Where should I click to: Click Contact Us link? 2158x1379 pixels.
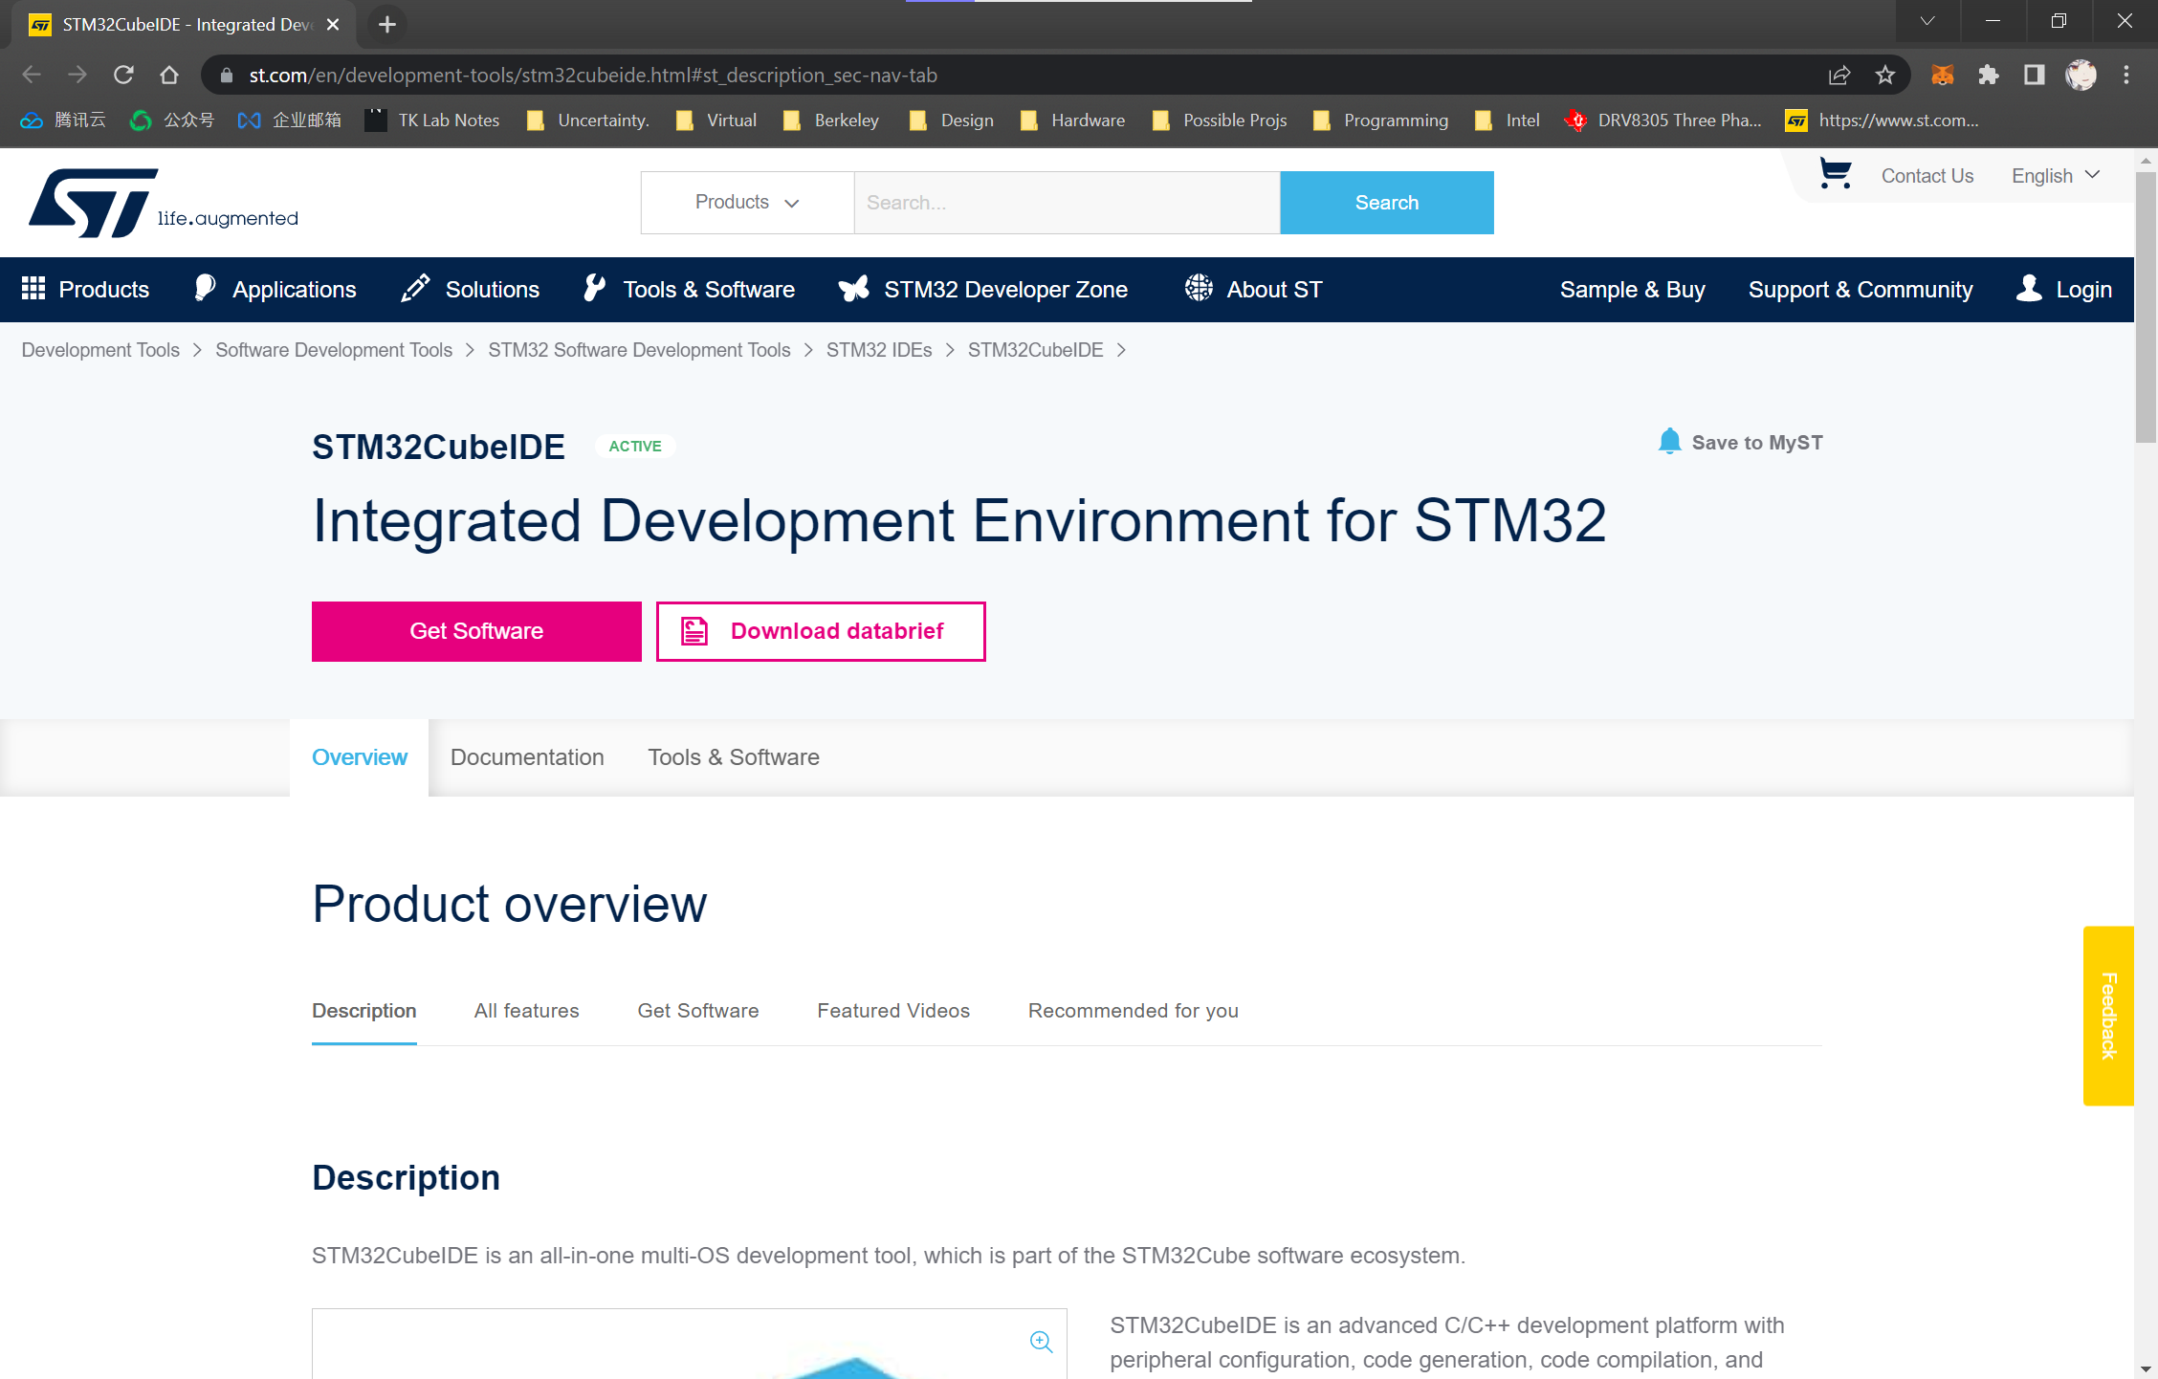(1927, 176)
